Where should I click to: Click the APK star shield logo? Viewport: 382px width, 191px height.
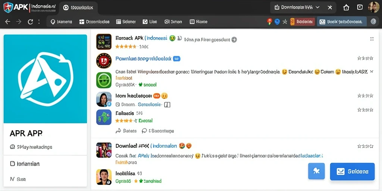8,7
